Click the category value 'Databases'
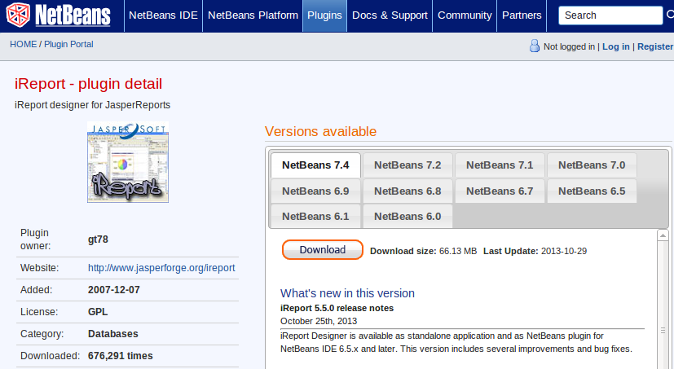This screenshot has height=369, width=674. pos(113,334)
